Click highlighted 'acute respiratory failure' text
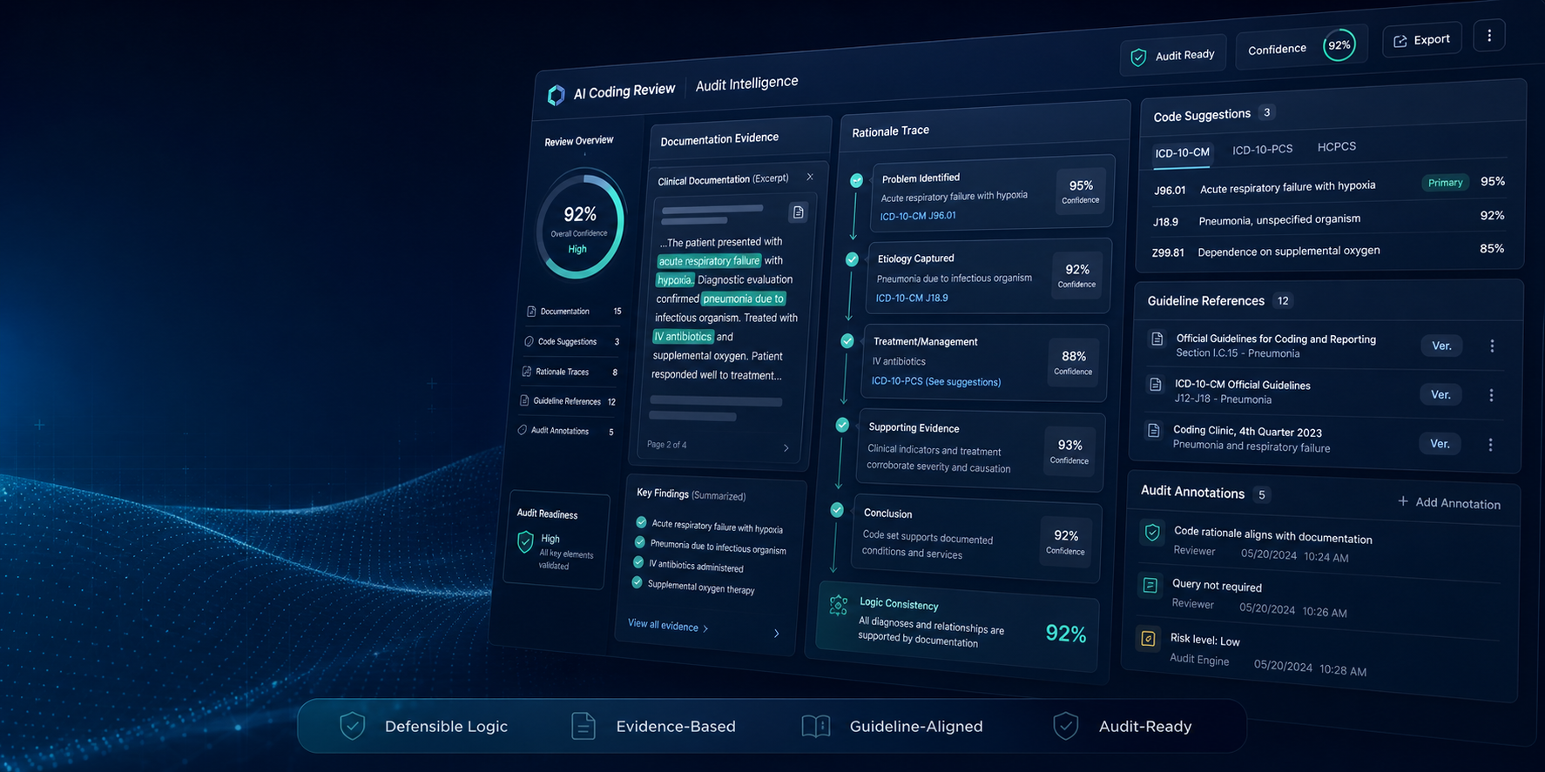This screenshot has width=1545, height=772. (x=709, y=260)
